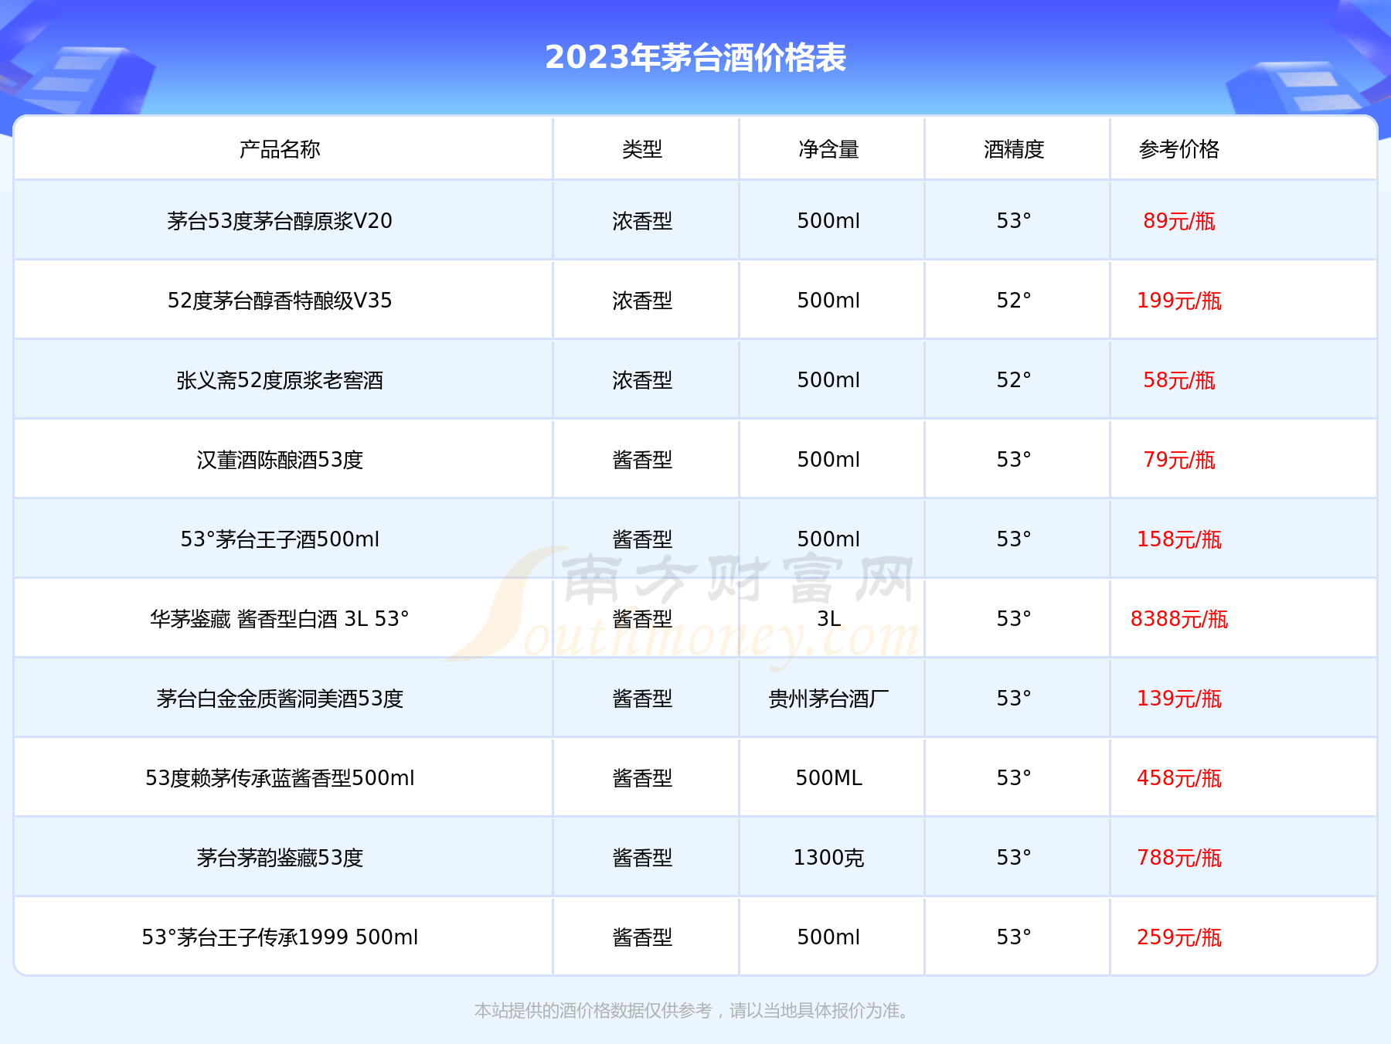Viewport: 1391px width, 1044px height.
Task: Click 52° in the 张义斋 row
Action: coord(1014,380)
